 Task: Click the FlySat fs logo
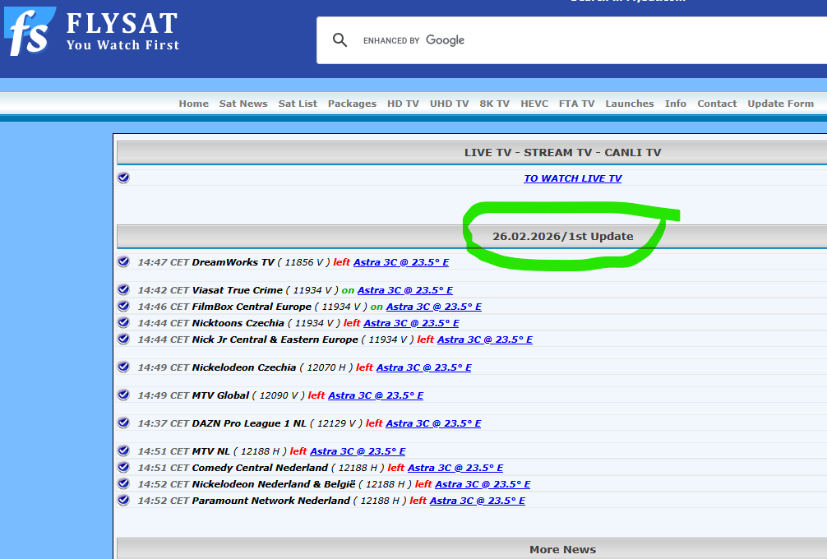[x=30, y=31]
